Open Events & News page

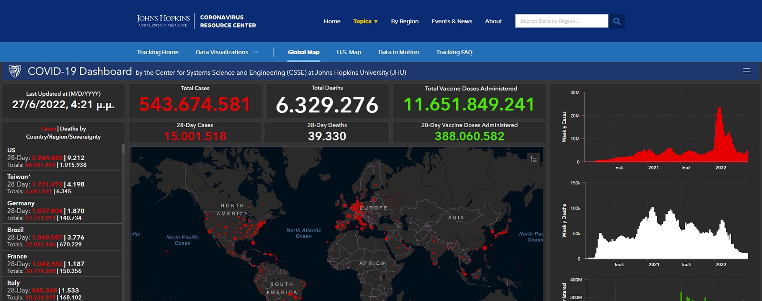[451, 21]
